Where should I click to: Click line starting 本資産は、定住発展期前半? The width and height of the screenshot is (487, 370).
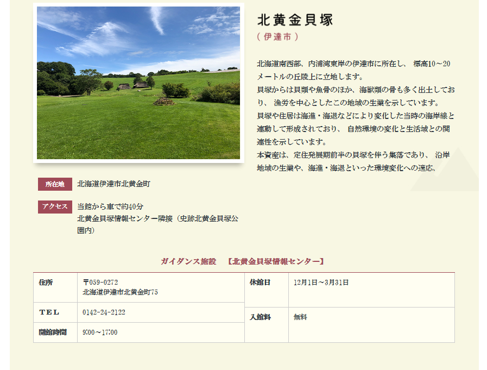353,155
